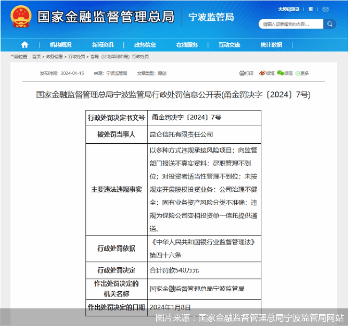The height and width of the screenshot is (326, 348).
Task: Open the mail envelope icon
Action: 326,9
